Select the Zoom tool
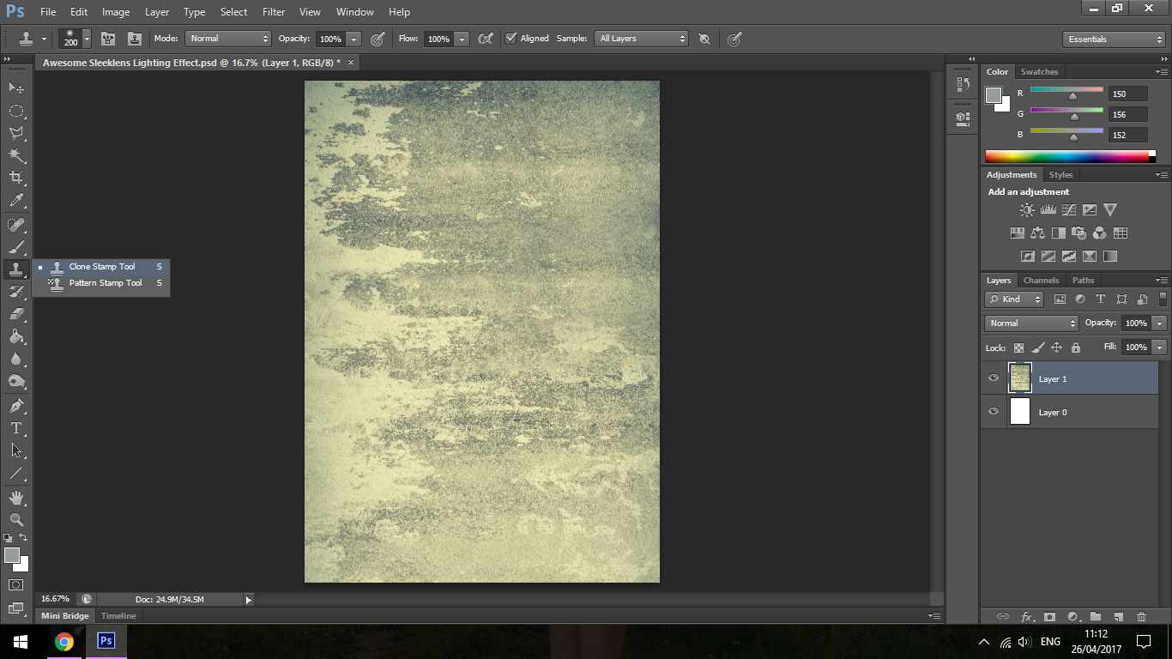The height and width of the screenshot is (659, 1172). point(16,519)
